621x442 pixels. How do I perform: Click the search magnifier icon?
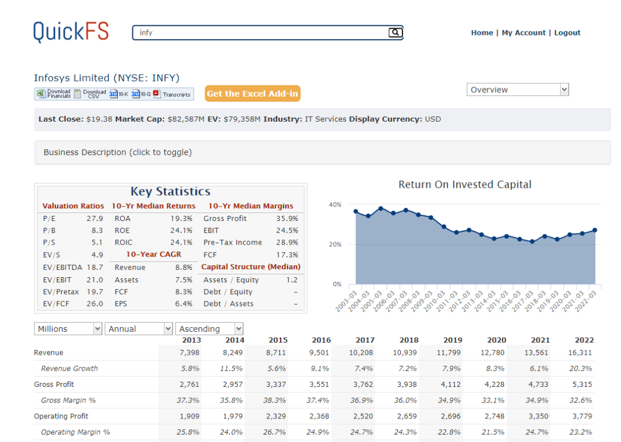[395, 33]
